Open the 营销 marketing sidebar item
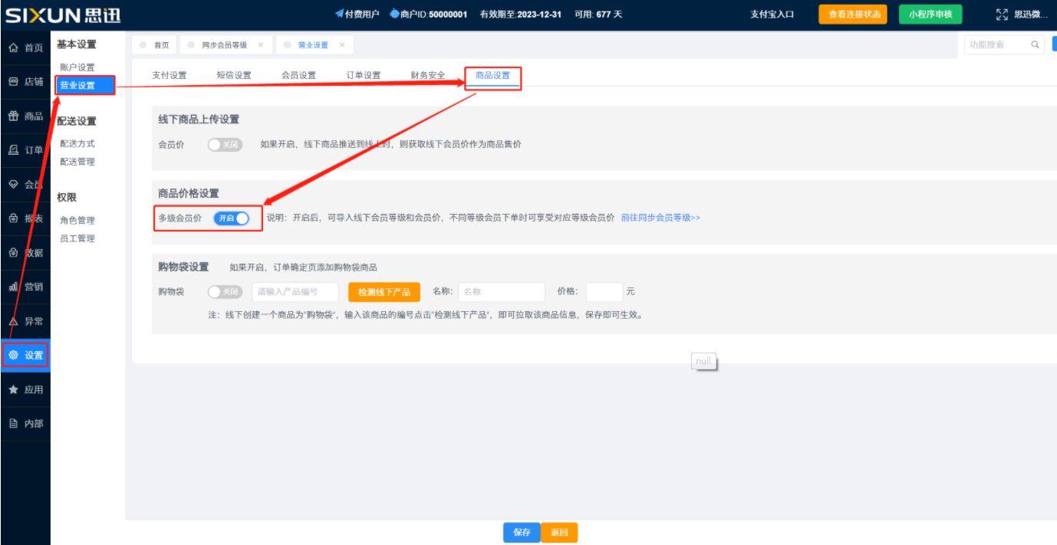 coord(25,287)
